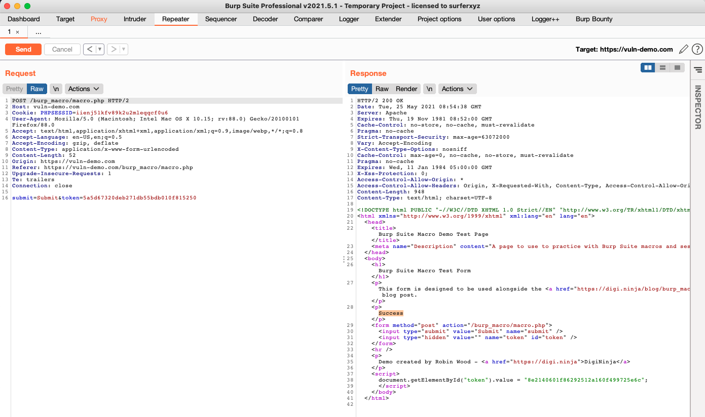Switch to the Proxy tab
Screen dimensions: 705x417
(99, 19)
